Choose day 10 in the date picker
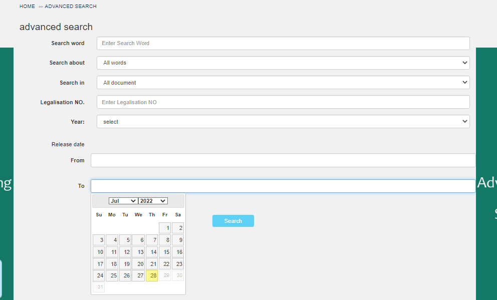The width and height of the screenshot is (497, 300). [99, 252]
